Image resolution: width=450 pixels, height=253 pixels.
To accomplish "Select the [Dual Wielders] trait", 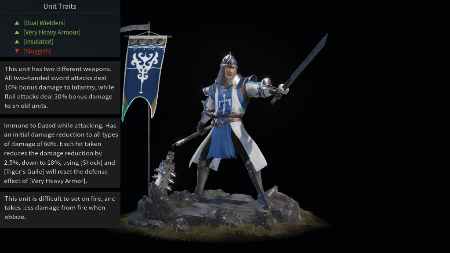I will pyautogui.click(x=44, y=23).
